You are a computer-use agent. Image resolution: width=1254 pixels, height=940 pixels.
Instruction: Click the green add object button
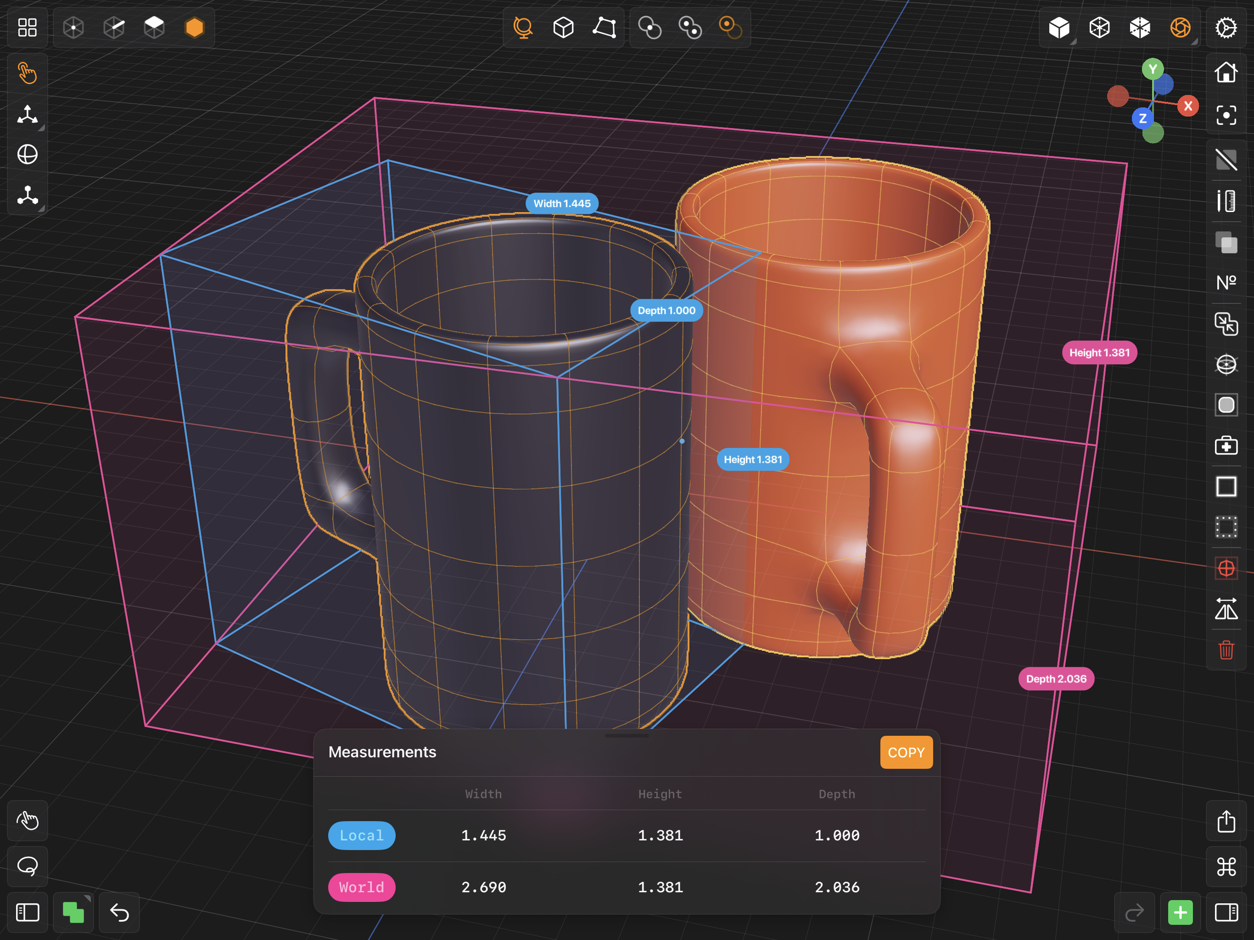pos(1180,912)
